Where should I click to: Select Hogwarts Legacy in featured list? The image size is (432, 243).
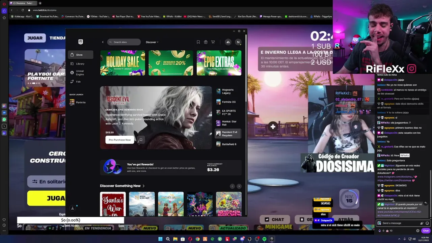[228, 91]
